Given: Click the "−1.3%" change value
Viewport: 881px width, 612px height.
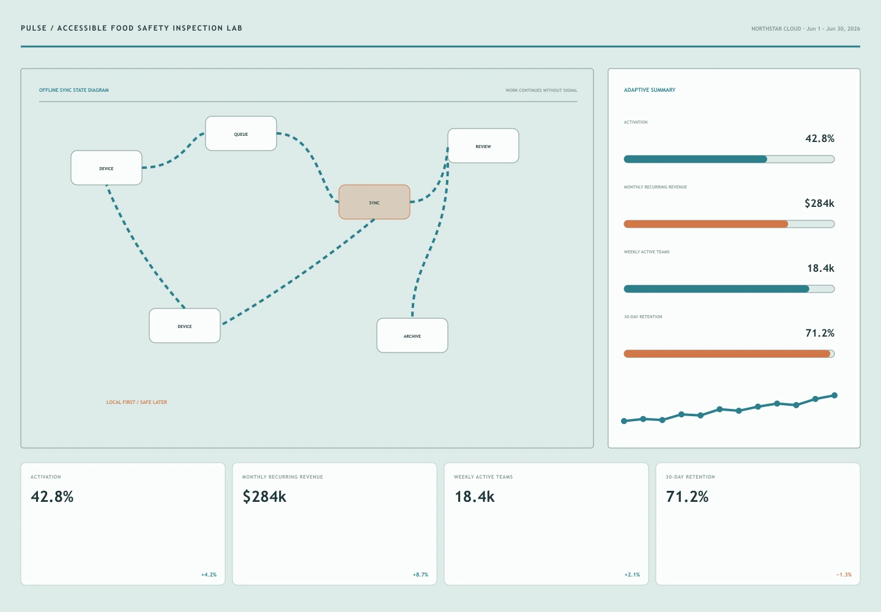Looking at the screenshot, I should [x=844, y=575].
